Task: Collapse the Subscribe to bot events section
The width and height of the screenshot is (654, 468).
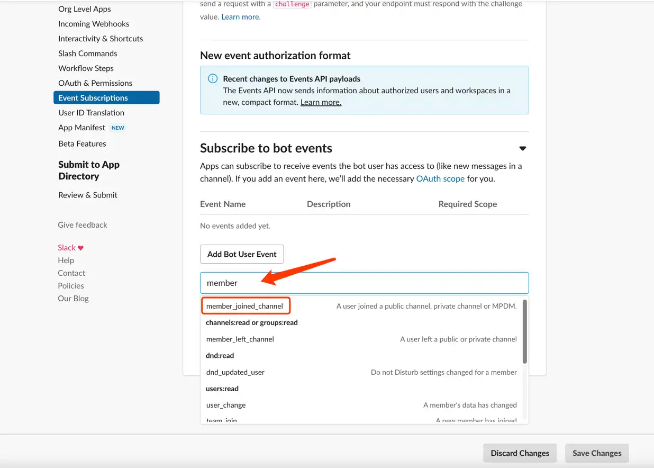Action: pyautogui.click(x=523, y=148)
